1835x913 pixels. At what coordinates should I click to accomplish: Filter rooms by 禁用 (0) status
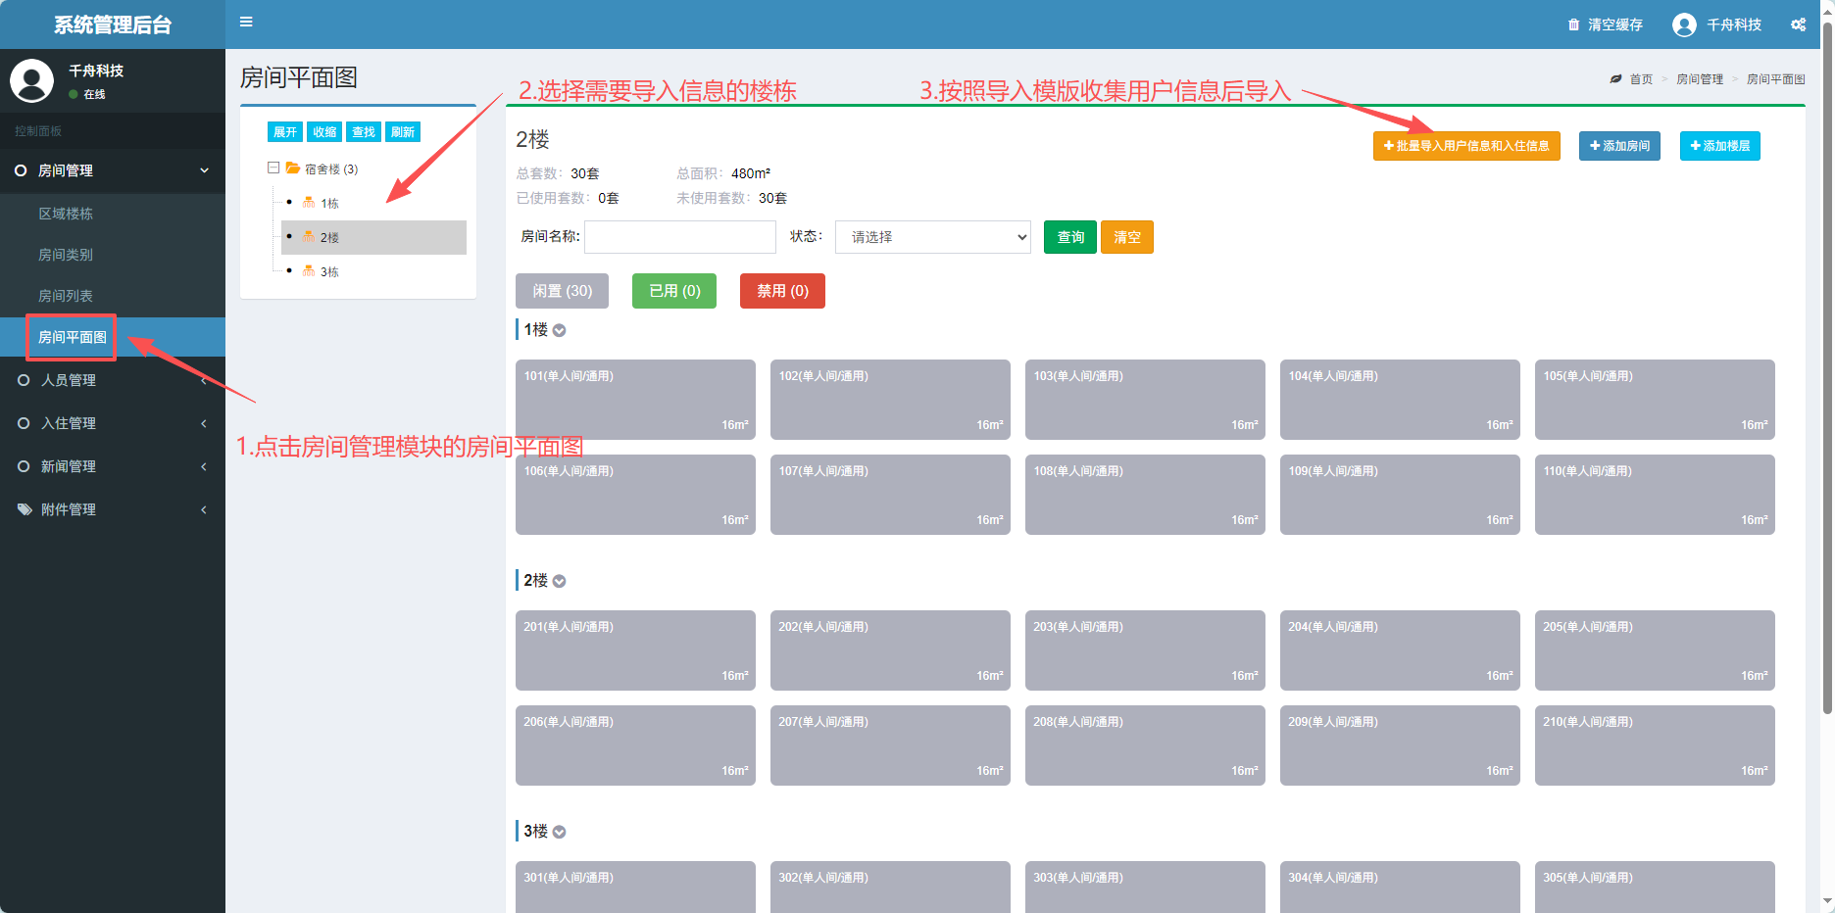click(x=782, y=291)
